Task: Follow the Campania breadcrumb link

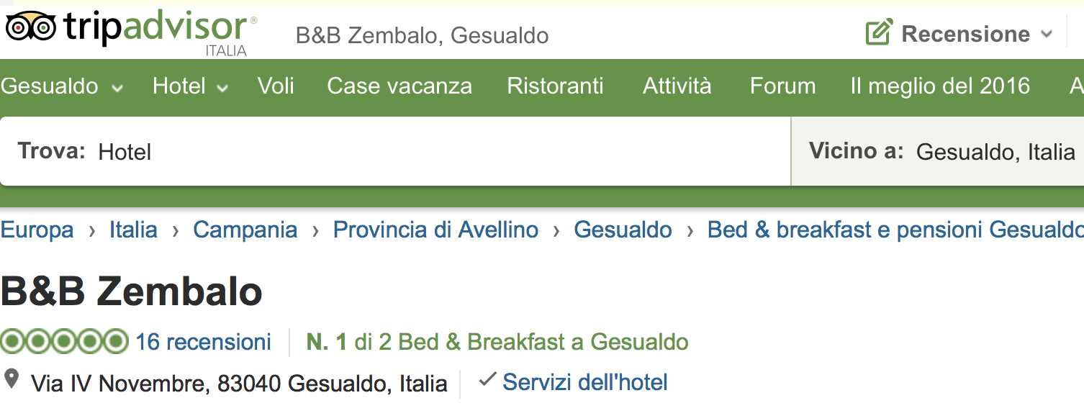Action: click(x=245, y=230)
